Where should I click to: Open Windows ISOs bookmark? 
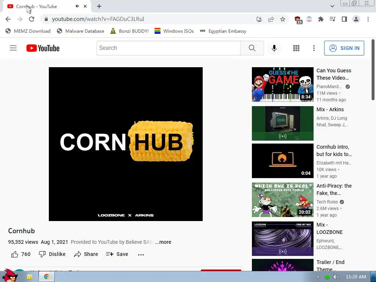pyautogui.click(x=174, y=31)
